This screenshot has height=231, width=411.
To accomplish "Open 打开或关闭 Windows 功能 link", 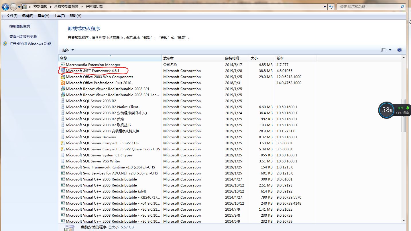I will click(x=30, y=44).
